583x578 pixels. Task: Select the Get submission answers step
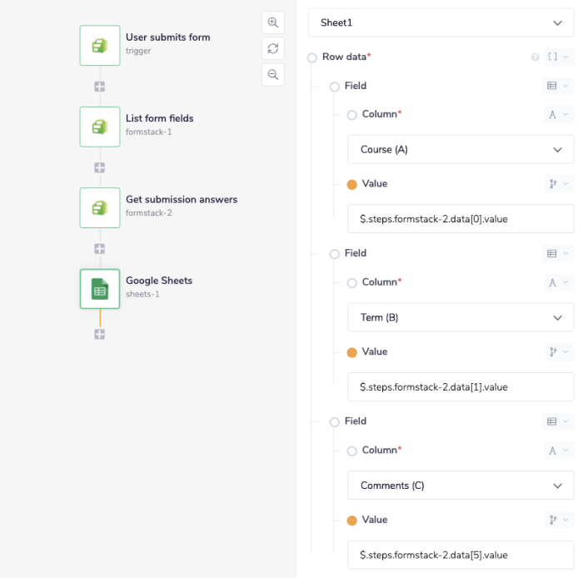100,207
